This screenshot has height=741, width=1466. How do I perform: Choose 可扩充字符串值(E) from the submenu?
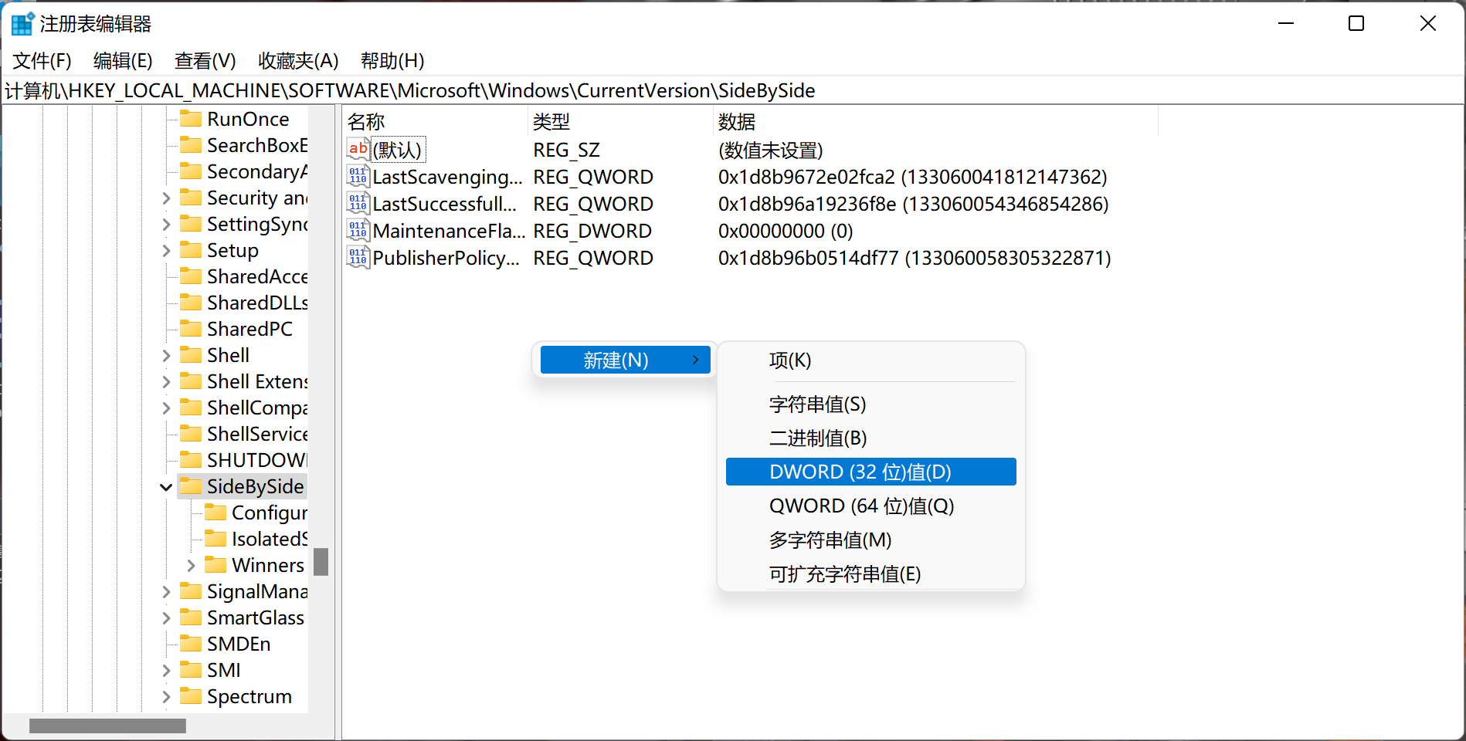(x=870, y=574)
